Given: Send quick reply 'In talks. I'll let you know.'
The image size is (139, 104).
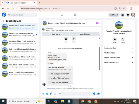Looking at the screenshot, I should pos(60,78).
